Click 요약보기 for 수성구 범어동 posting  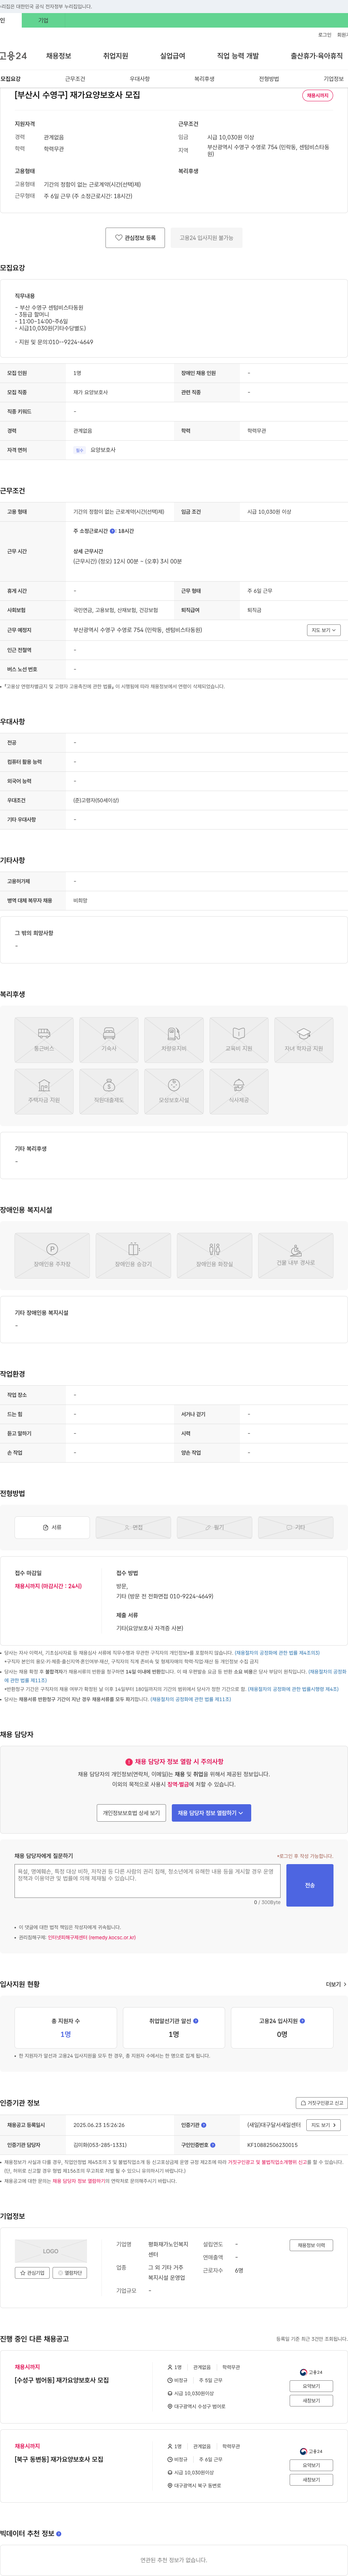coord(311,2386)
